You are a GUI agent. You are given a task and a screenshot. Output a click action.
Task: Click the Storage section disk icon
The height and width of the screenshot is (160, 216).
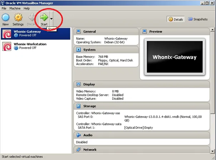tap(78, 106)
